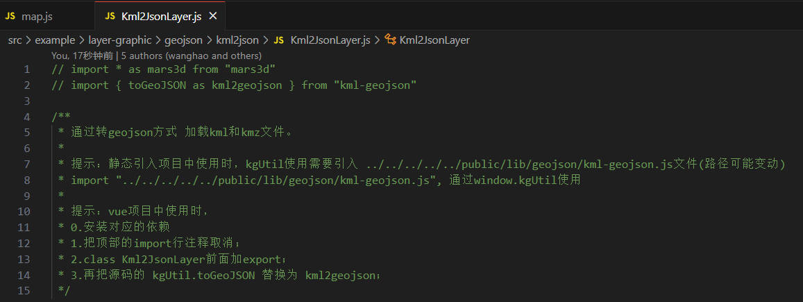The height and width of the screenshot is (302, 803).
Task: Click the class symbol icon in breadcrumb
Action: pos(391,40)
